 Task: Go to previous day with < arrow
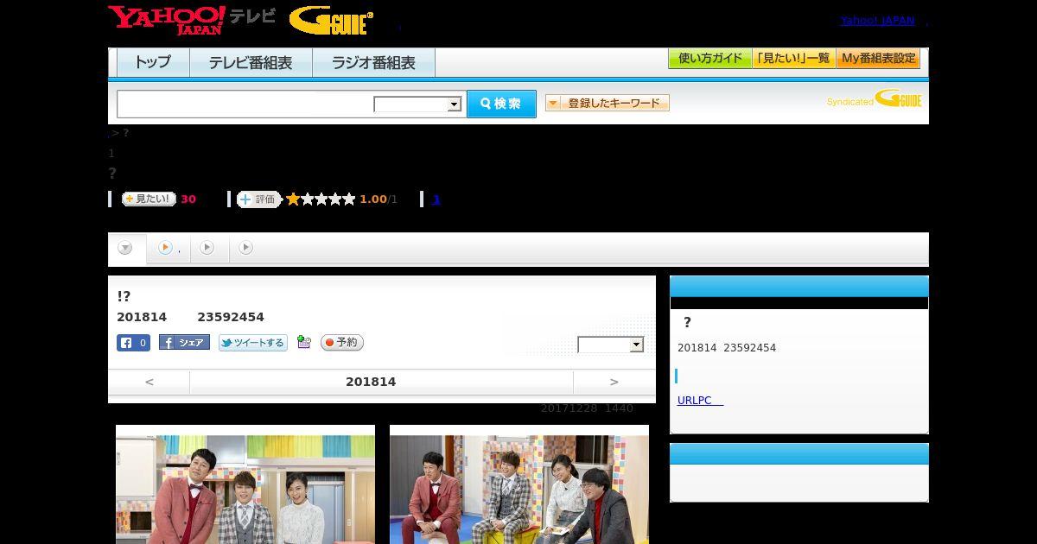pyautogui.click(x=150, y=382)
